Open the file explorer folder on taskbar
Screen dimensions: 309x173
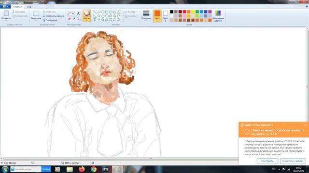pyautogui.click(x=70, y=169)
